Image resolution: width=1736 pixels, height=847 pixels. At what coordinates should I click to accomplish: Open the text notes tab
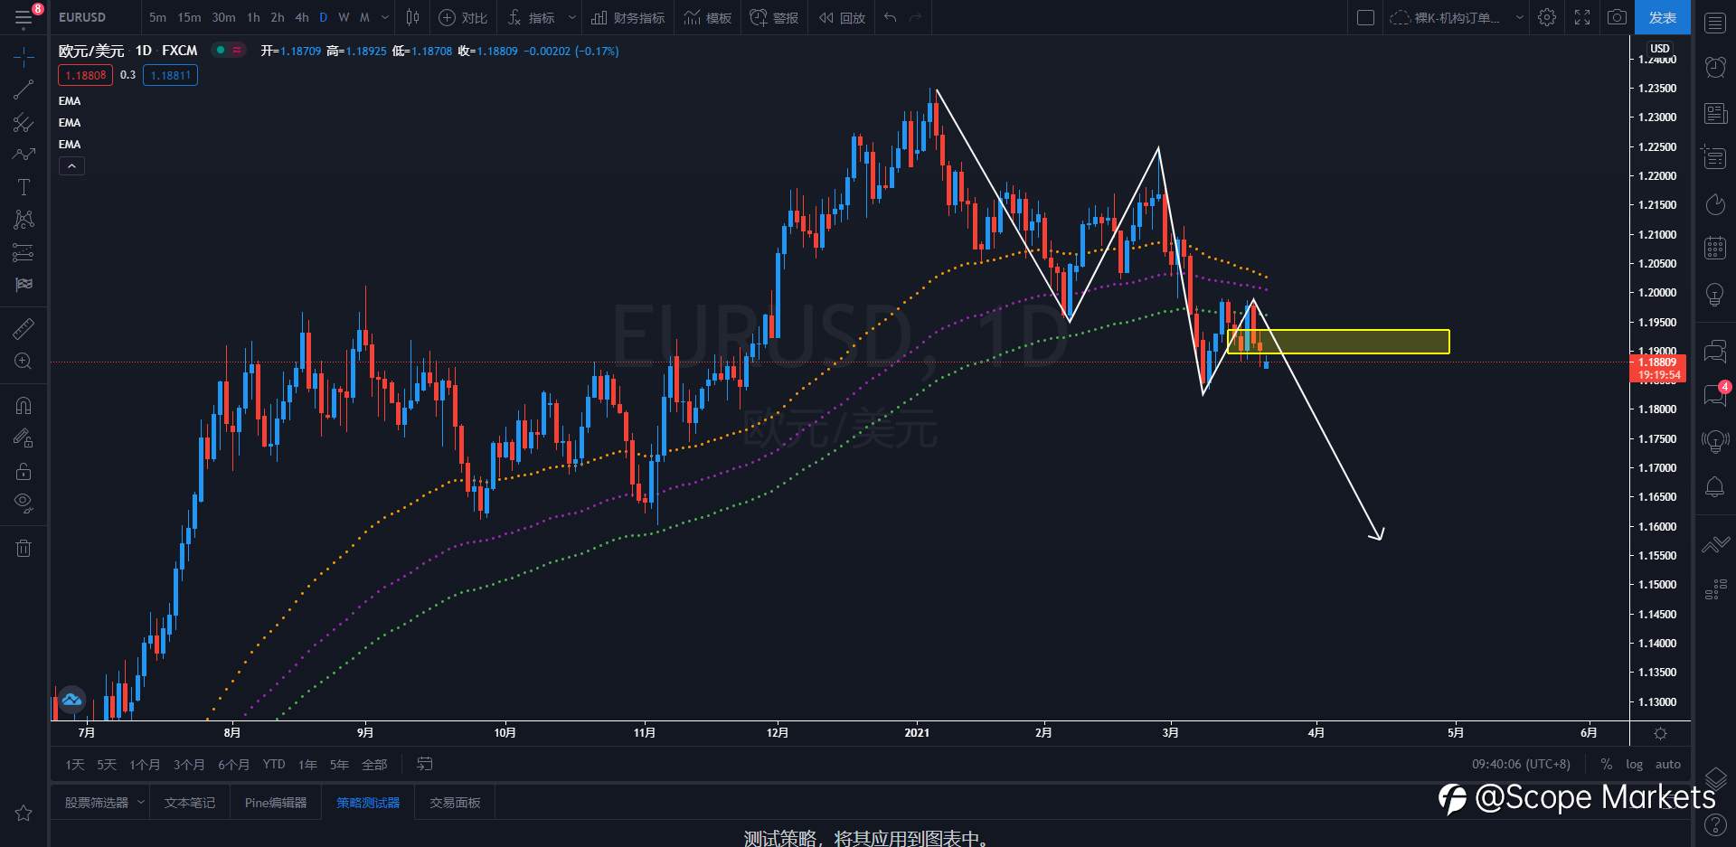190,803
